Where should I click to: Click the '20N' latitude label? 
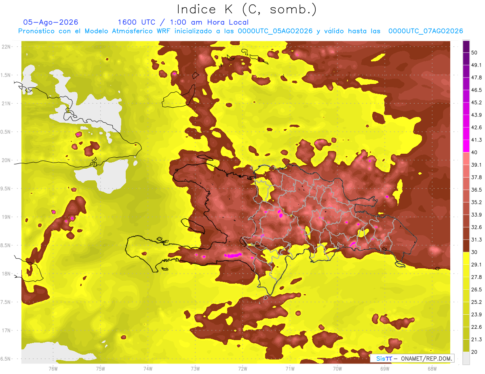pos(6,160)
